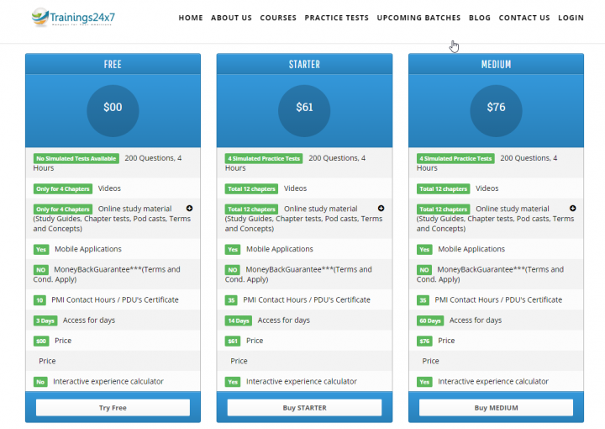Image resolution: width=605 pixels, height=429 pixels.
Task: Open the BLOG link
Action: point(480,18)
